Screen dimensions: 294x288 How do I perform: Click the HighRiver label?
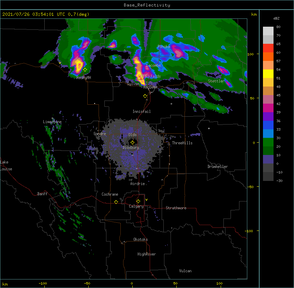(147, 254)
